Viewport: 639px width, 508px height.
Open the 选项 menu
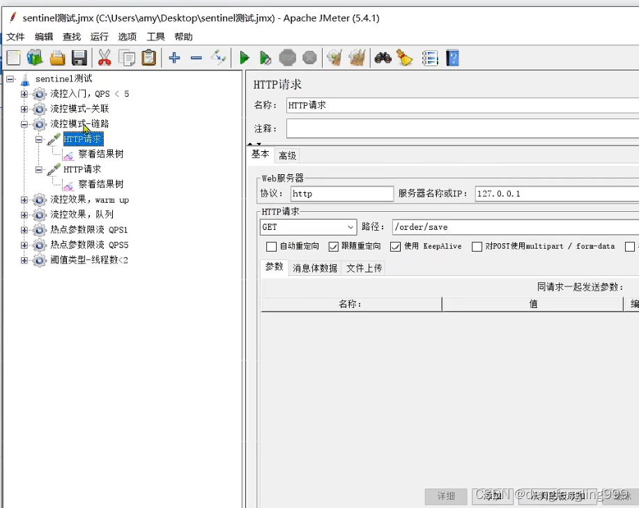[x=127, y=37]
